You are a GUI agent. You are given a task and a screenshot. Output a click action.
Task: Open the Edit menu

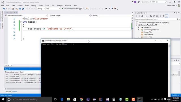(8, 5)
